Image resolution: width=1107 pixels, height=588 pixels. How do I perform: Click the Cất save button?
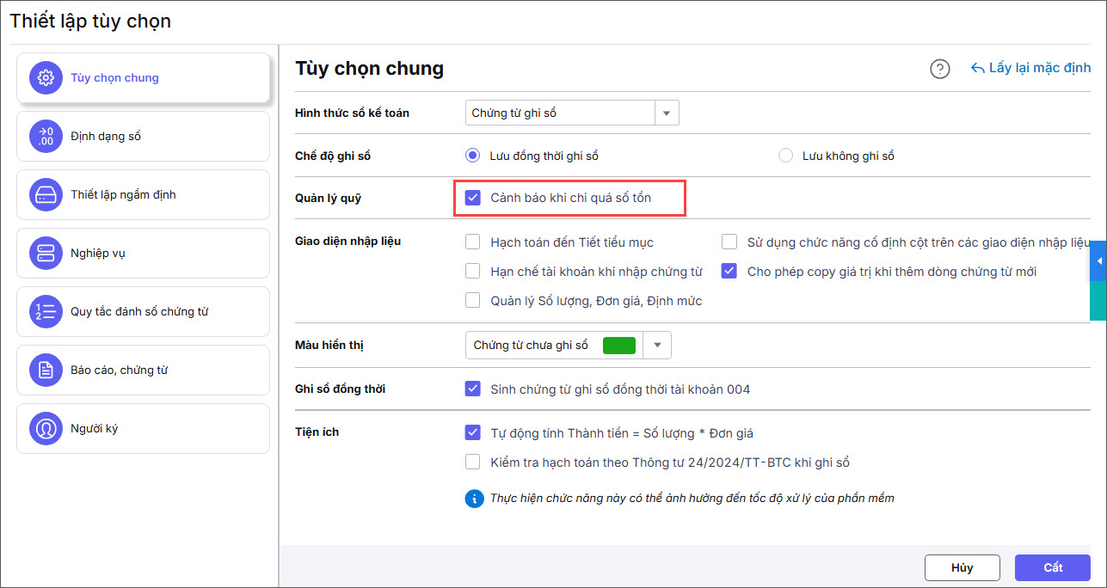coord(1053,567)
